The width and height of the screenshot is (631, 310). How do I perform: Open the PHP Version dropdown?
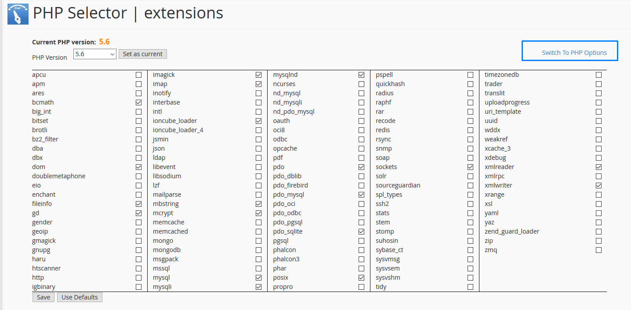94,54
